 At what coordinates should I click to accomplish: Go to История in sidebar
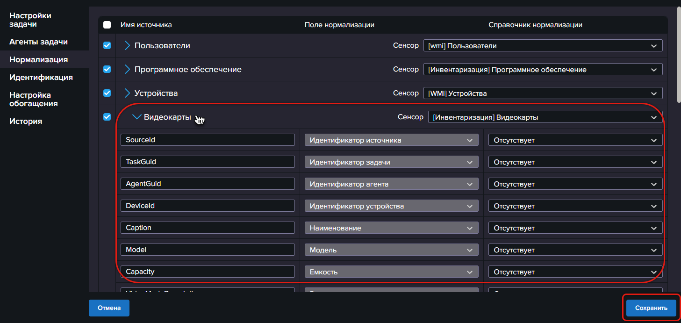26,122
